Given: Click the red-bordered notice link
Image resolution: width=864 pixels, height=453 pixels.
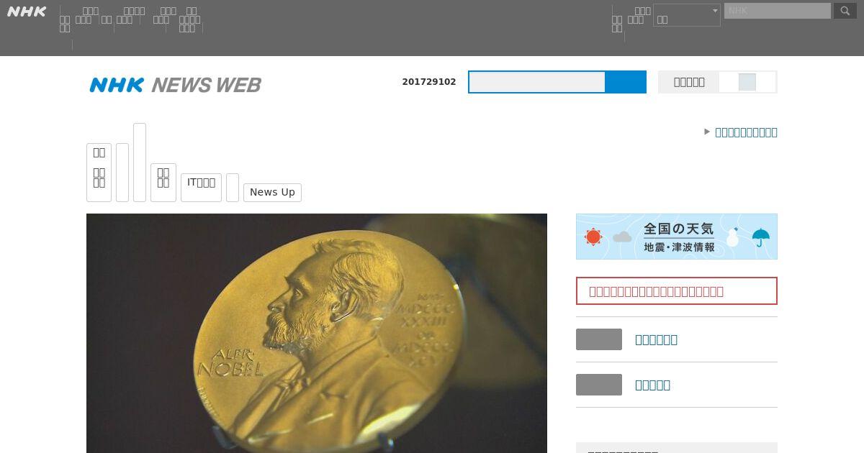Looking at the screenshot, I should click(677, 291).
